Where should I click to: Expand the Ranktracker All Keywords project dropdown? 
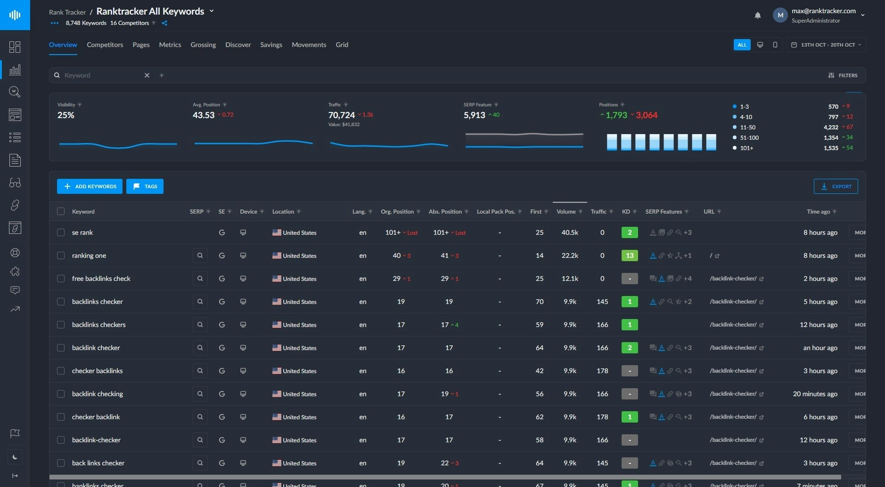click(212, 11)
